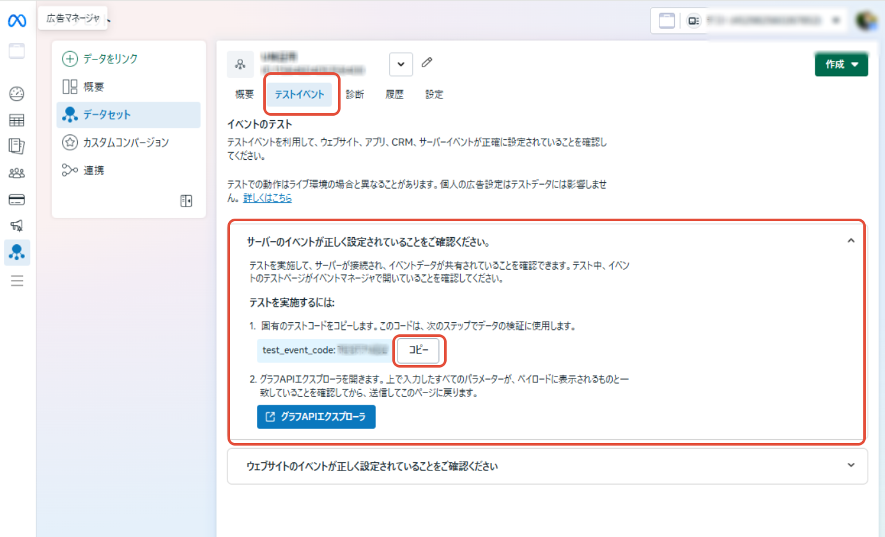Collapse the navigation side panel toggle
The height and width of the screenshot is (537, 885).
coord(186,201)
